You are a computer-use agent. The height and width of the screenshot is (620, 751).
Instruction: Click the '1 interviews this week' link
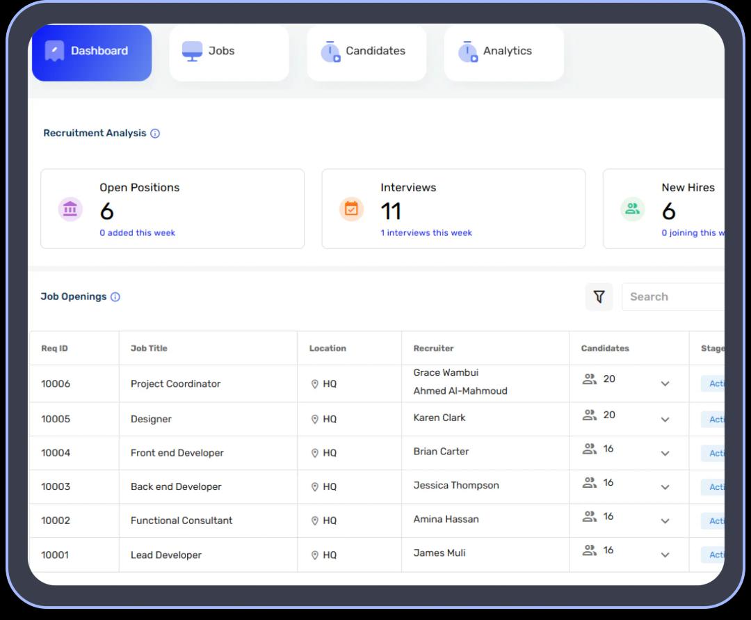pyautogui.click(x=426, y=233)
